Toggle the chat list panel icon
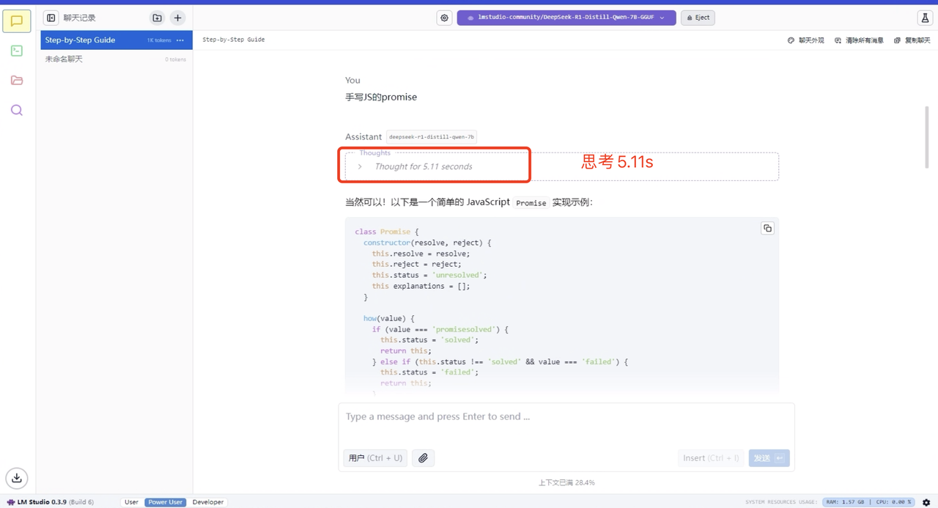The height and width of the screenshot is (508, 938). pos(51,18)
